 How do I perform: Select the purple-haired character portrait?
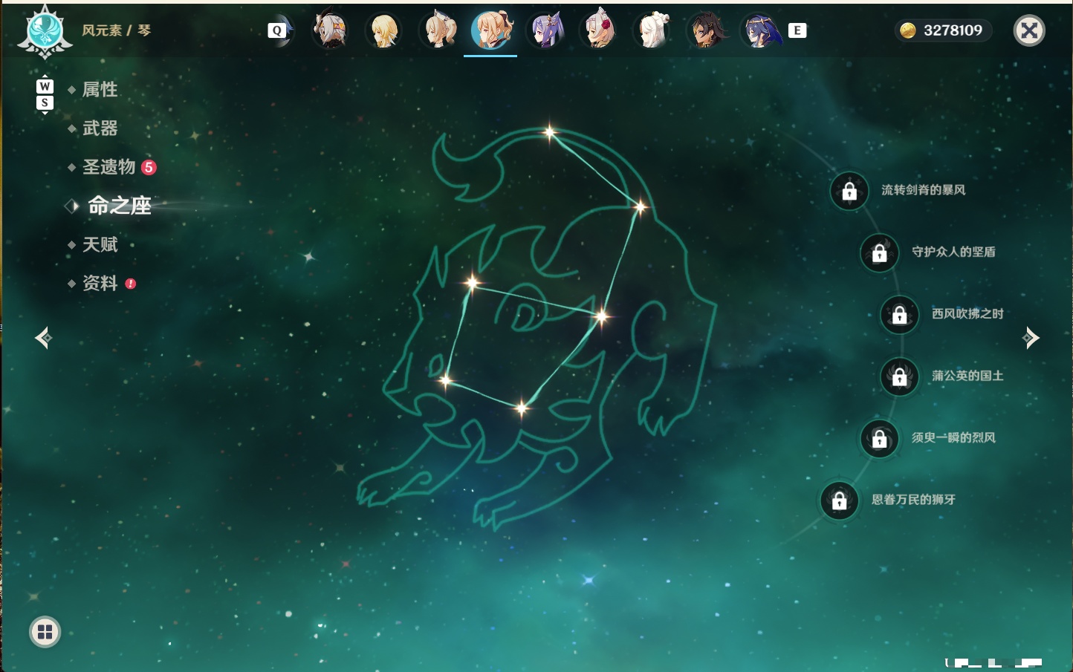point(546,30)
